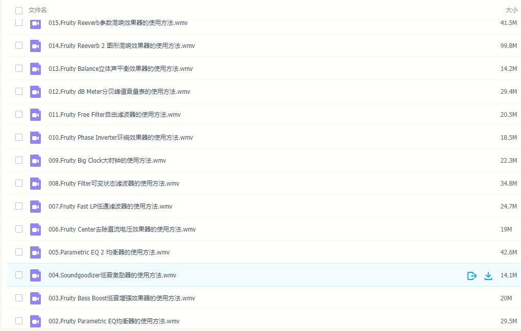521x331 pixels.
Task: Check the box for 003.Fruity Bass Boost
Action: (19, 298)
